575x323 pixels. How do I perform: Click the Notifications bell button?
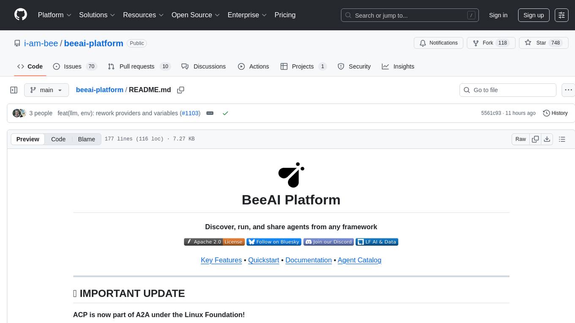[x=438, y=43]
